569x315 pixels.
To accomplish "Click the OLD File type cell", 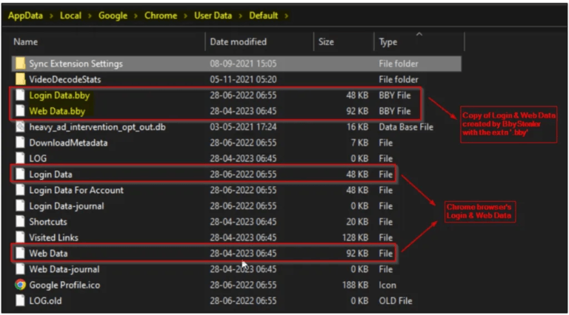I will point(396,301).
